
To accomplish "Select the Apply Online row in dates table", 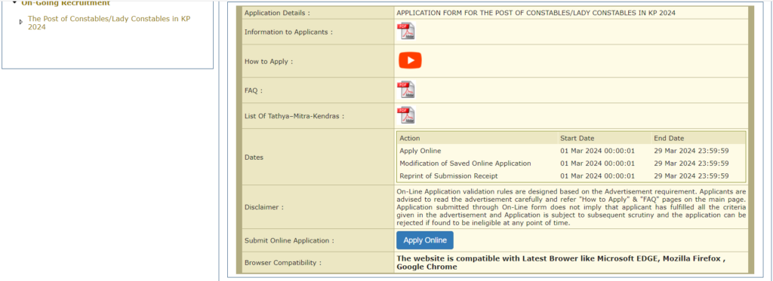I will [x=571, y=151].
